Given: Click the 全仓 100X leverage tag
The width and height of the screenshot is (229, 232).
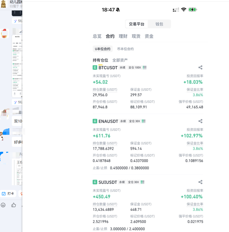Looking at the screenshot, I should 135,68.
